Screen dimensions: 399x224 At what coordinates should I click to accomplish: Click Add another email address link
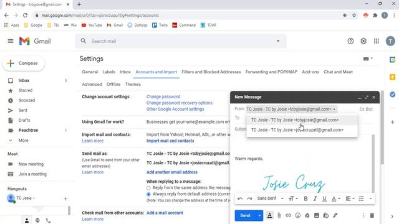(x=172, y=172)
